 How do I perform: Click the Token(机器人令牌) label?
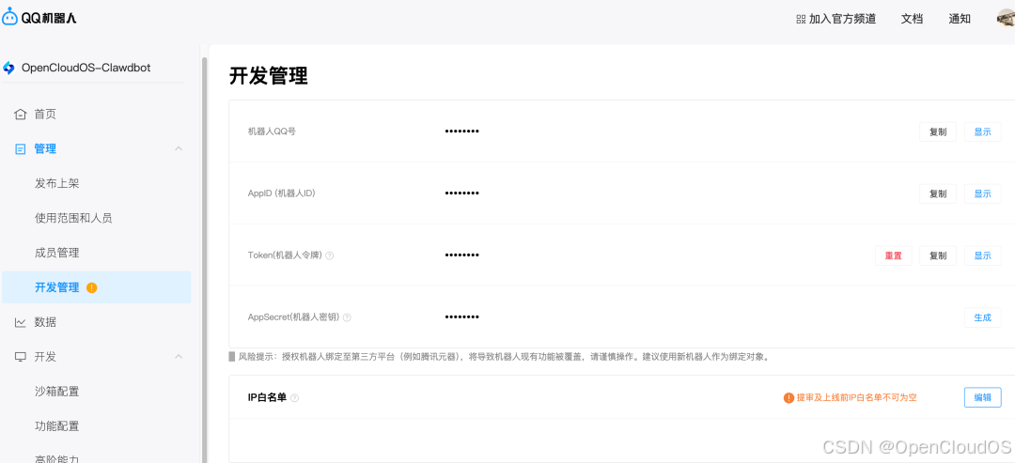pos(285,255)
